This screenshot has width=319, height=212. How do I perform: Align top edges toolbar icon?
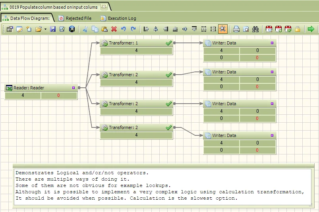(194, 29)
